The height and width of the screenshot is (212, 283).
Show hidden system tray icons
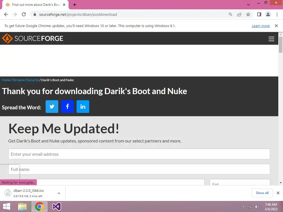pos(244,207)
